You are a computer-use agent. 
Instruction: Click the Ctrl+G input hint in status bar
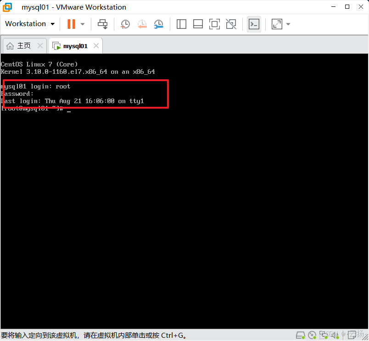[94, 335]
